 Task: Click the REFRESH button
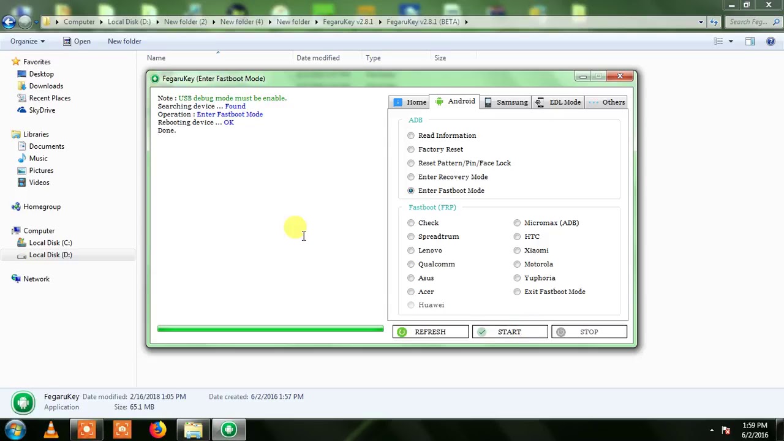(x=431, y=332)
